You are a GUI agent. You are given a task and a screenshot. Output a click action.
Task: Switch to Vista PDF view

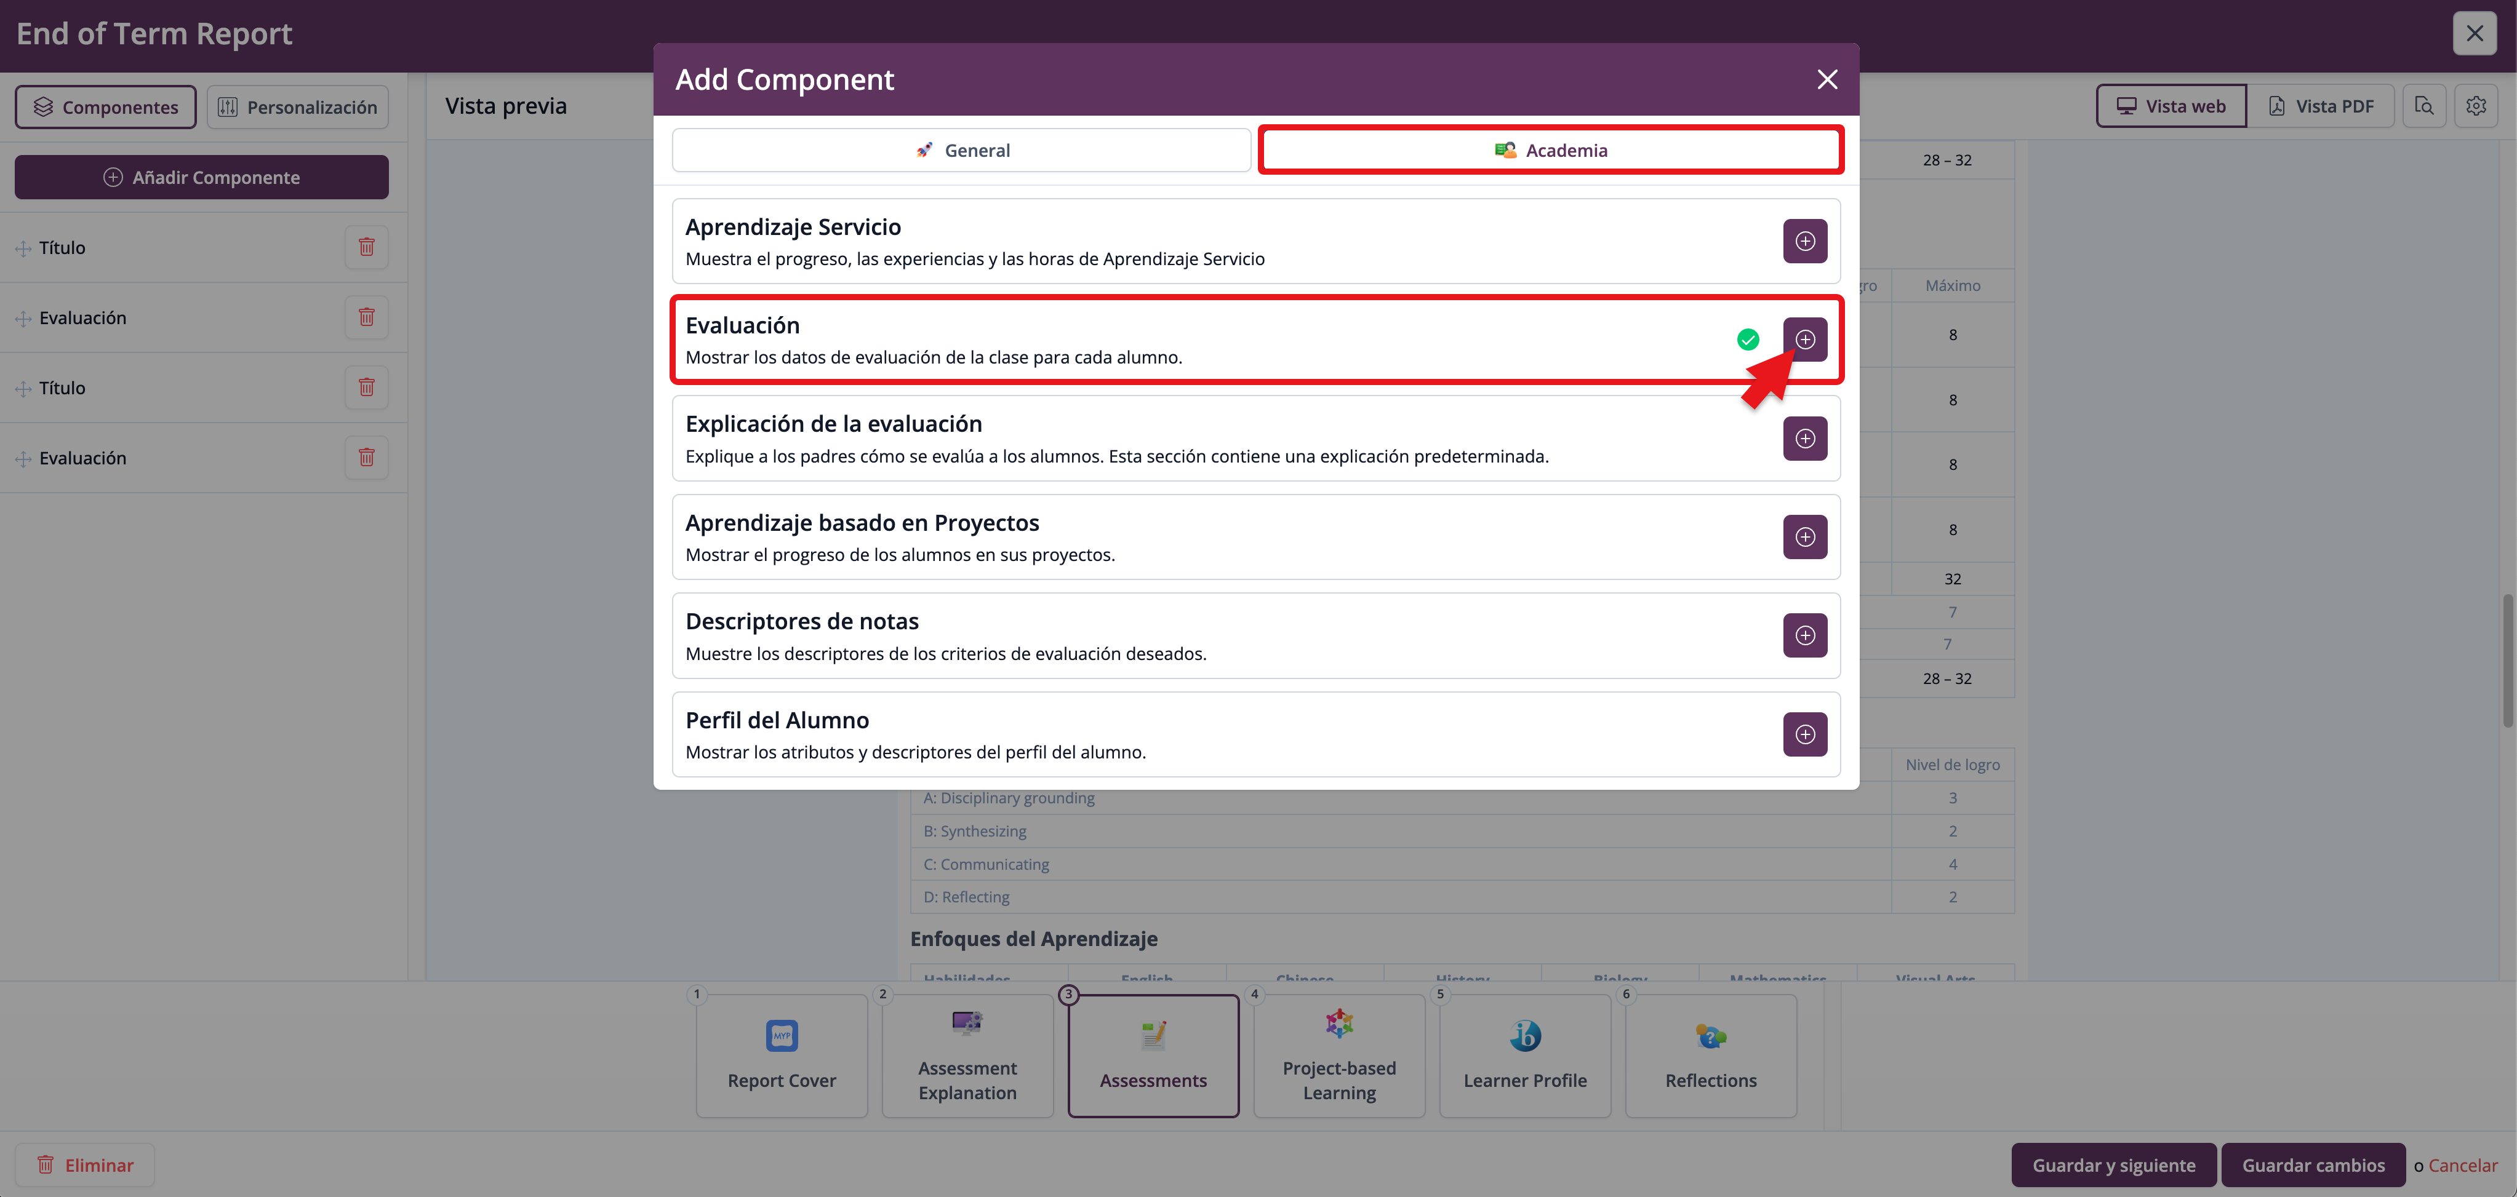click(x=2319, y=106)
